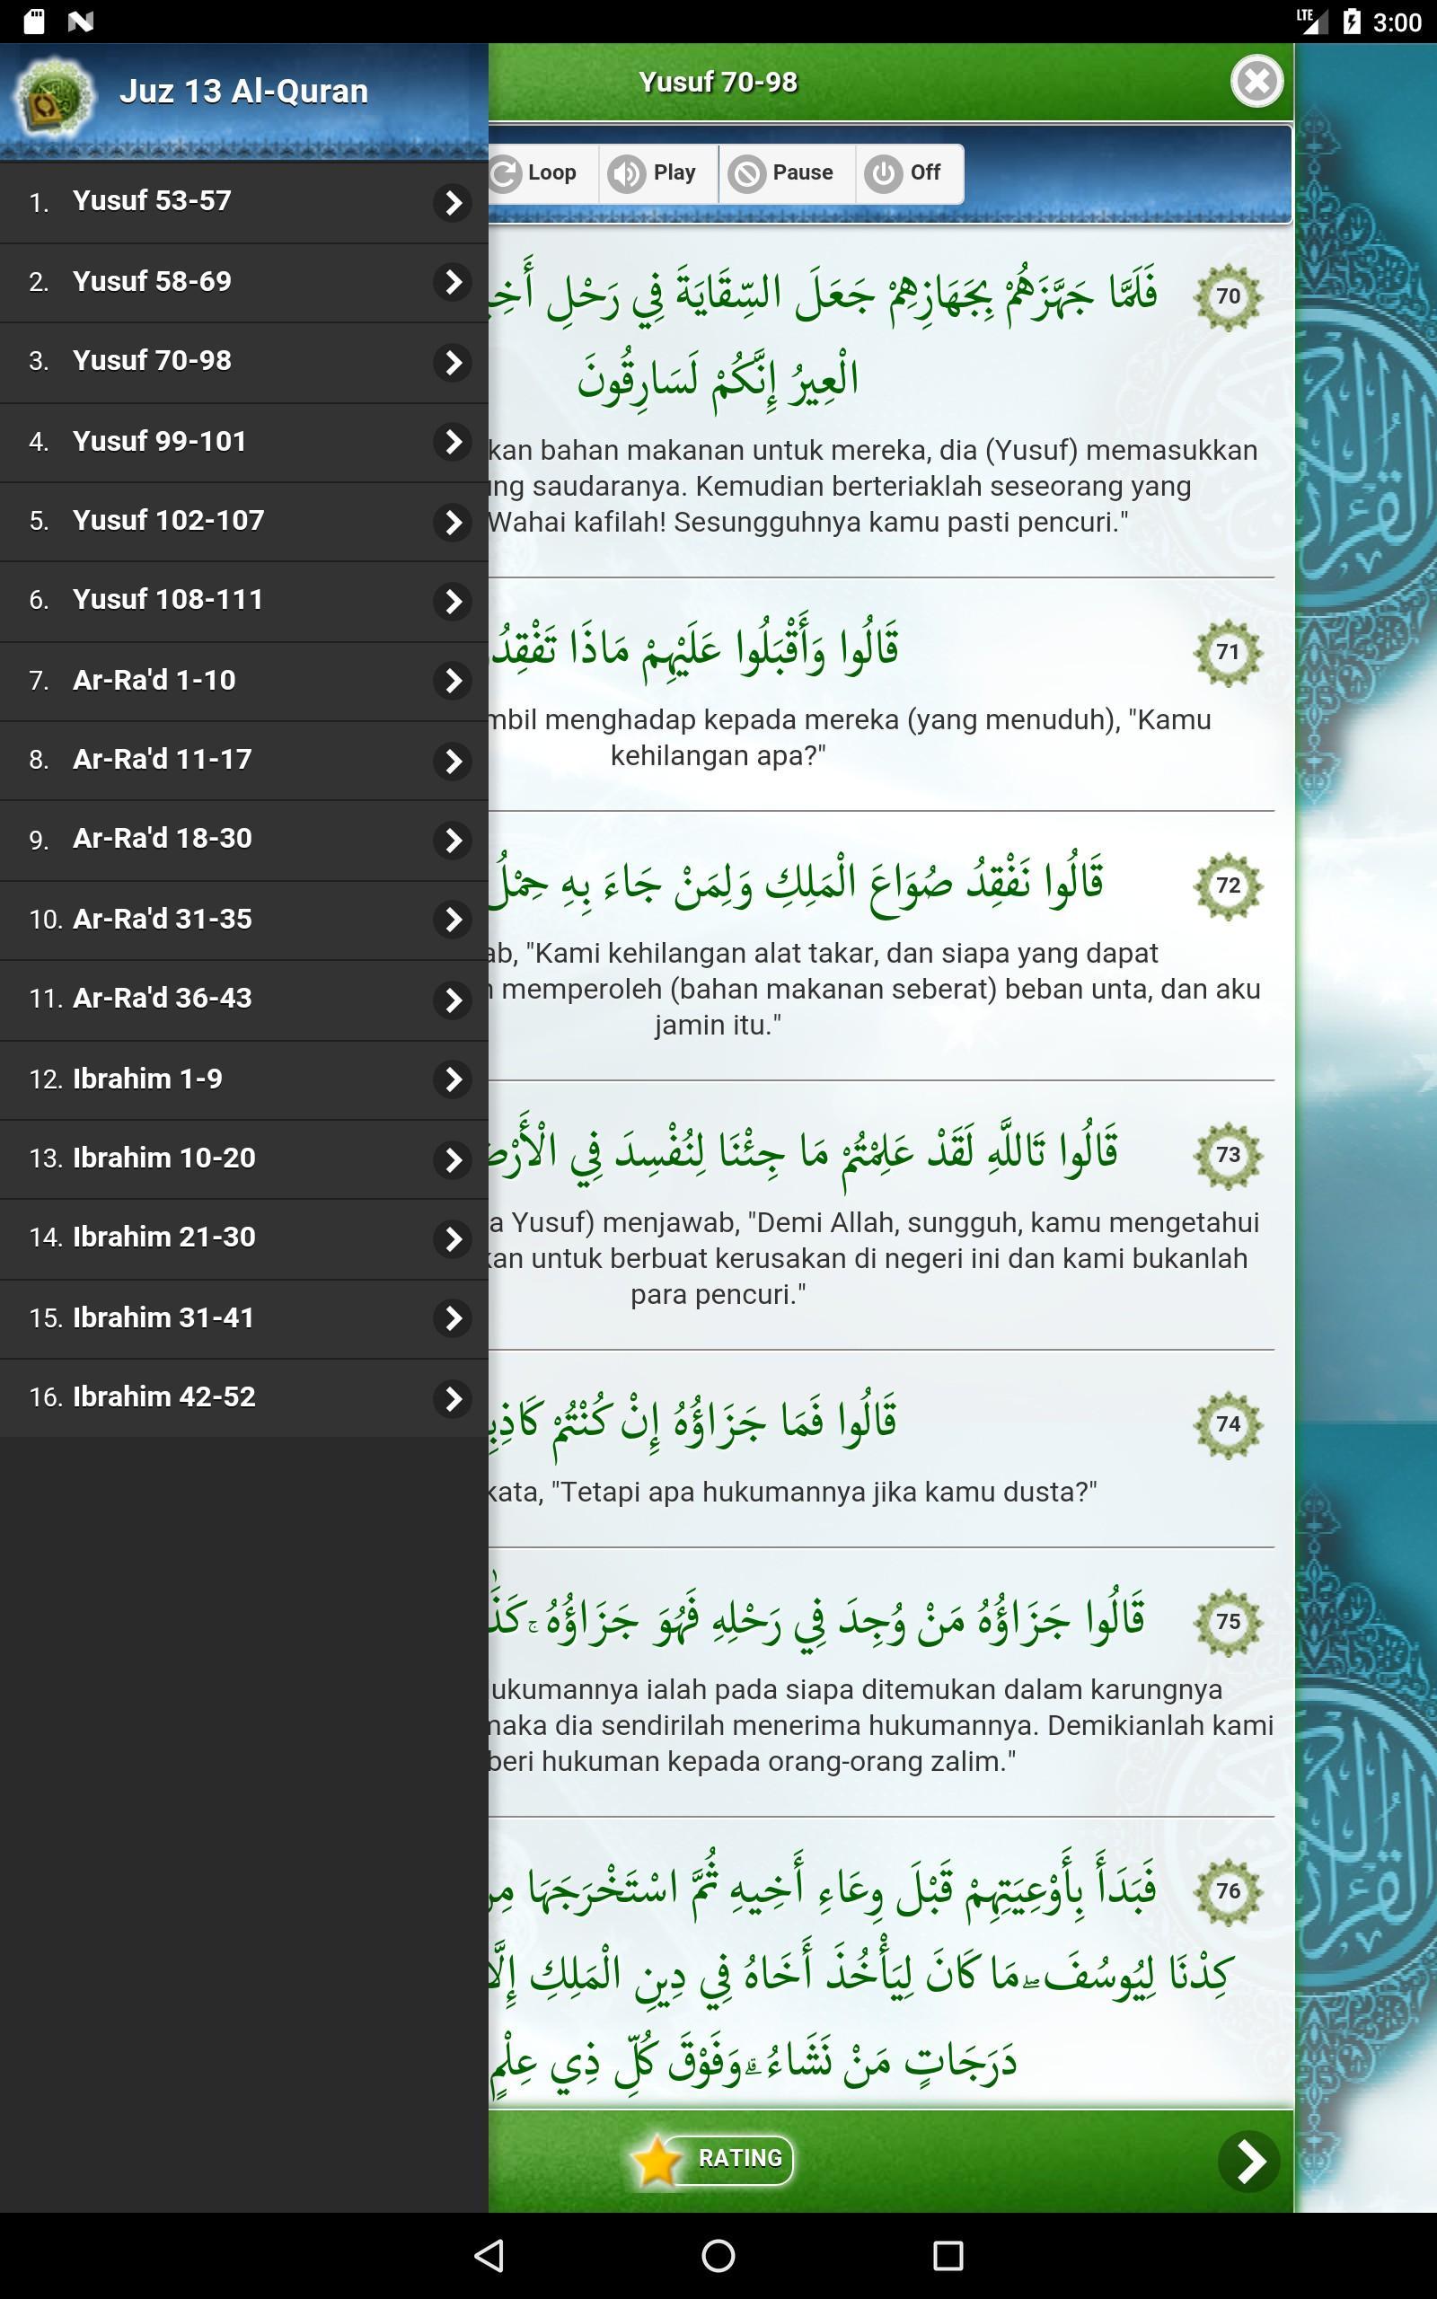Close the Yusuf 70-98 reading panel
The image size is (1437, 2299).
tap(1256, 81)
